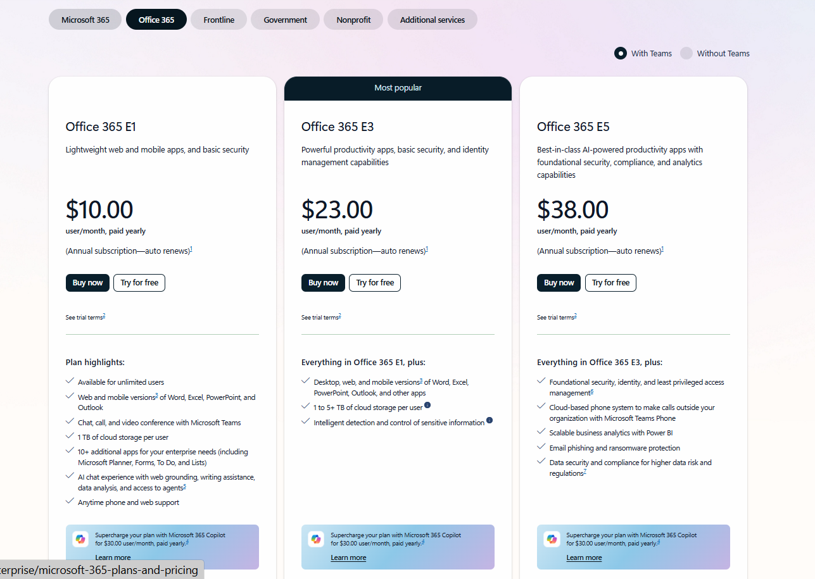Click the Copilot icon in the E1 banner
815x579 pixels.
point(80,539)
